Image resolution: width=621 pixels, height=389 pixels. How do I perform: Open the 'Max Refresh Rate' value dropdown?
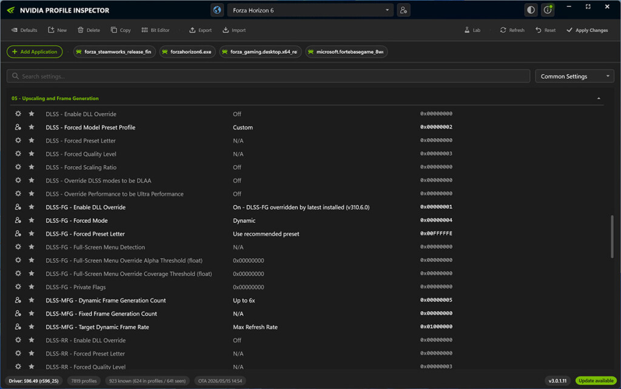pos(255,327)
